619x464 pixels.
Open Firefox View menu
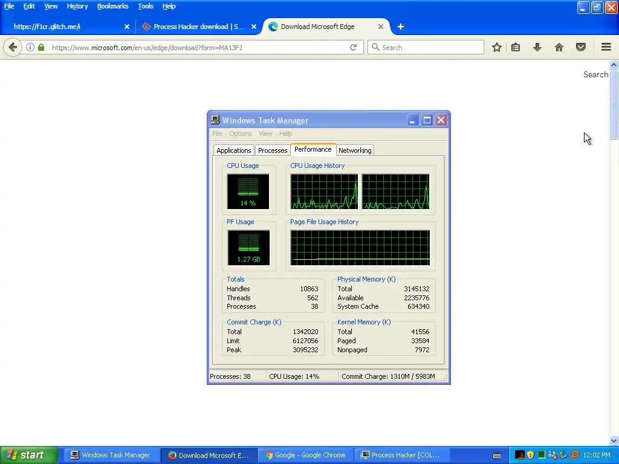(51, 6)
